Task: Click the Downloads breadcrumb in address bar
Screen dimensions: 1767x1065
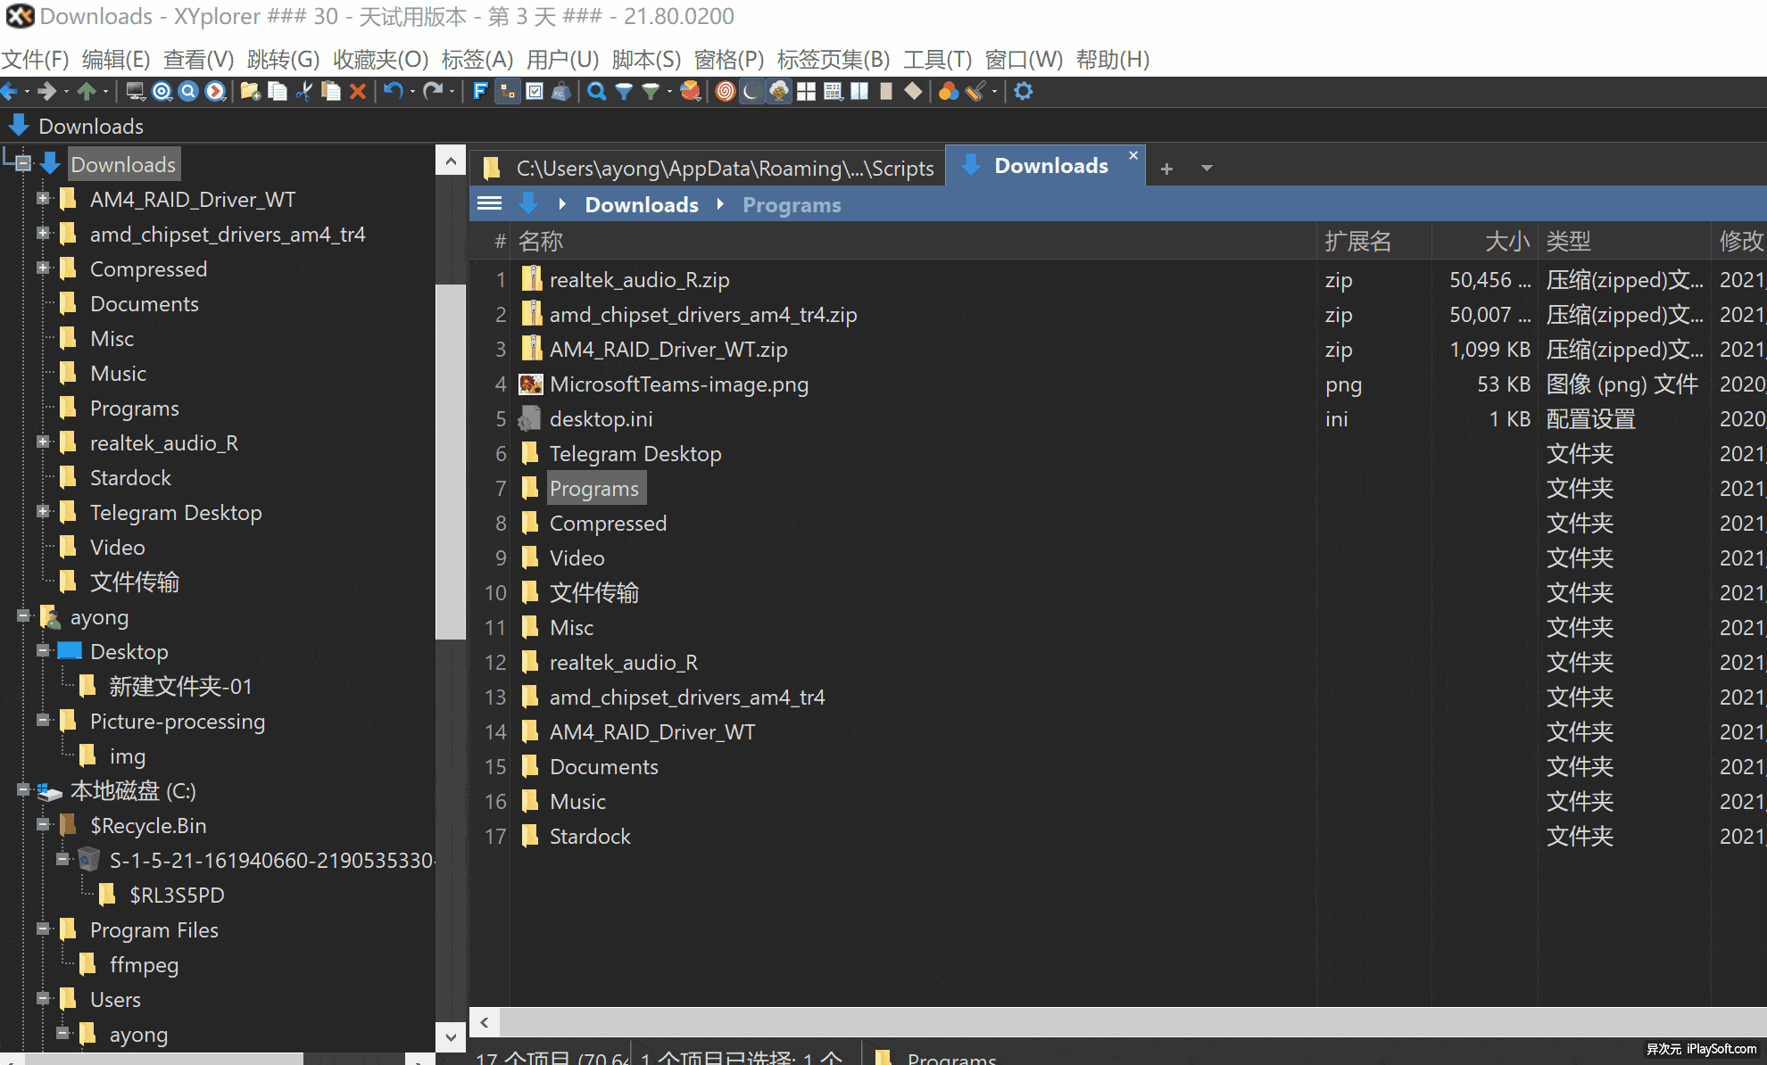Action: tap(641, 205)
